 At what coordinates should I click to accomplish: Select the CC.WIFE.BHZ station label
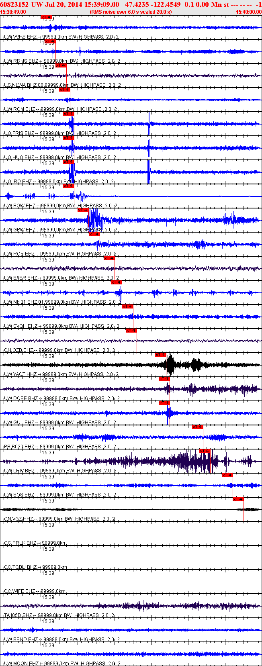35,591
